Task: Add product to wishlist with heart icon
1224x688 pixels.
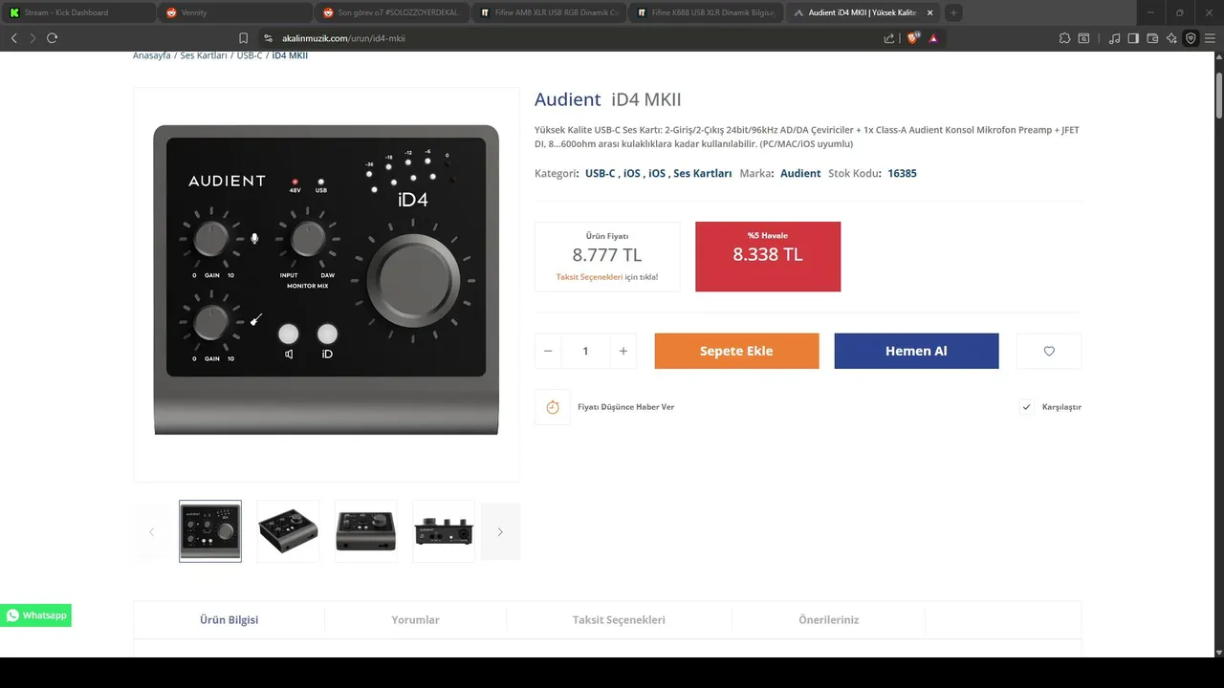Action: pos(1049,351)
